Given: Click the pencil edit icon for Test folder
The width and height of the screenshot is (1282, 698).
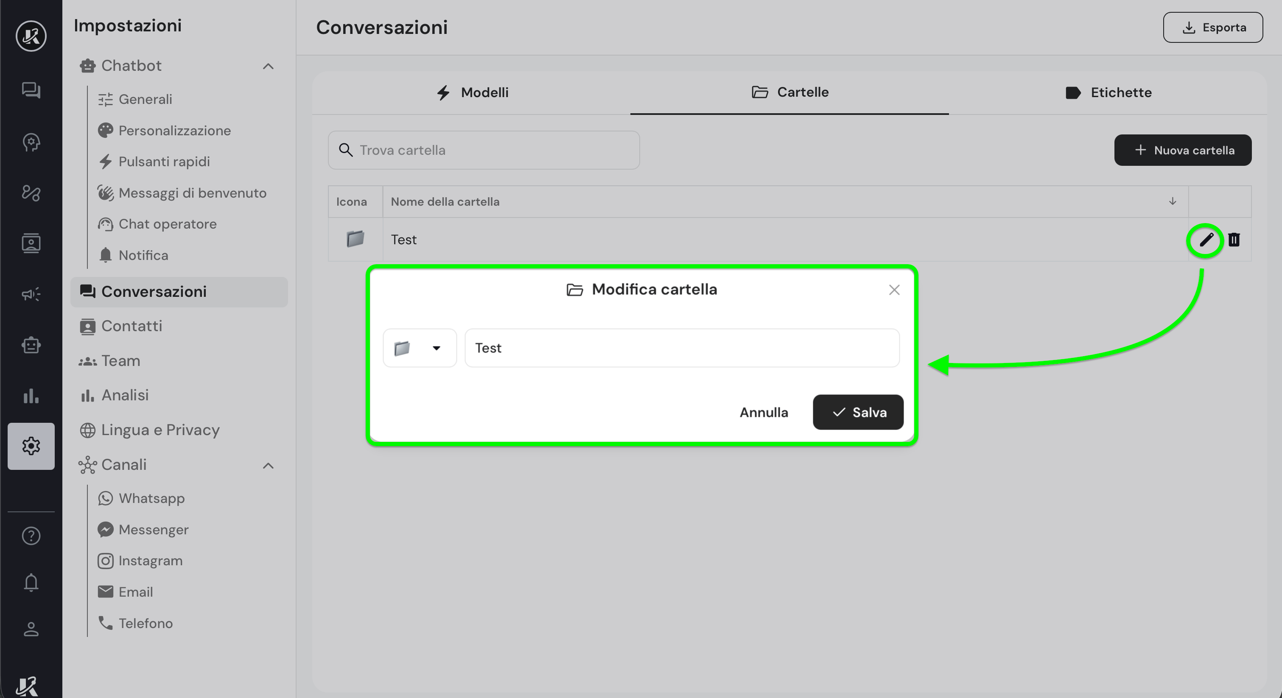Looking at the screenshot, I should tap(1206, 240).
